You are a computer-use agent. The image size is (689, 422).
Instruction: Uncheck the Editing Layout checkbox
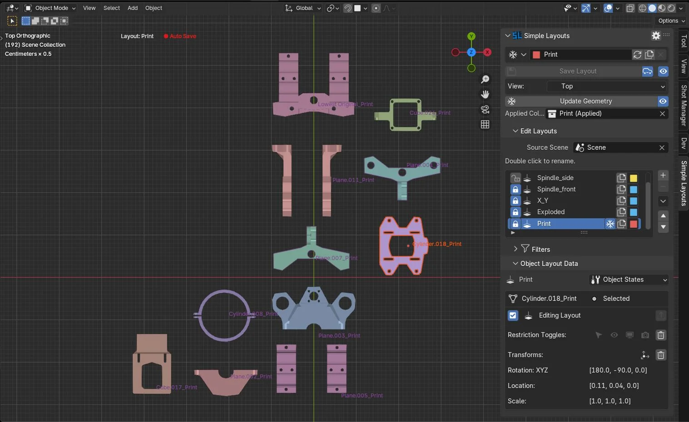point(512,315)
